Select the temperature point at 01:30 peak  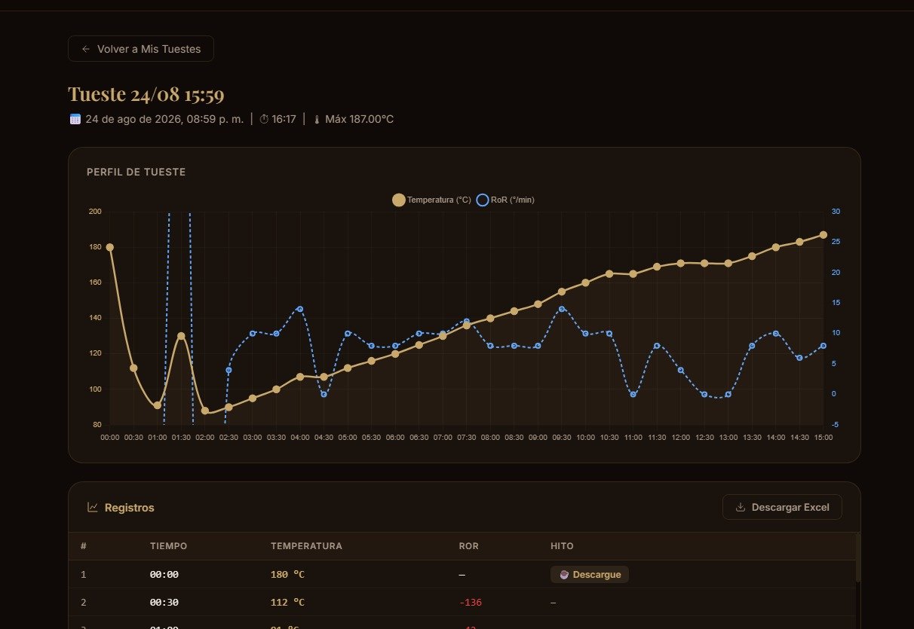coord(181,336)
